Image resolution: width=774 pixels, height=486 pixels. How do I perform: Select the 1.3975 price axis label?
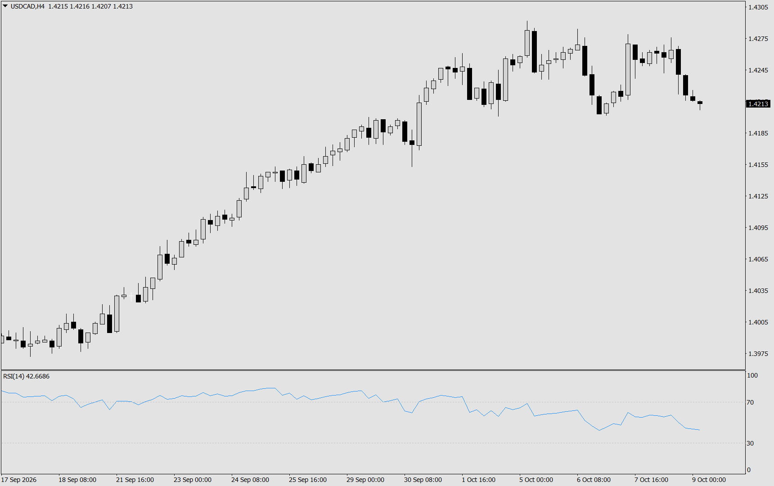coord(758,354)
